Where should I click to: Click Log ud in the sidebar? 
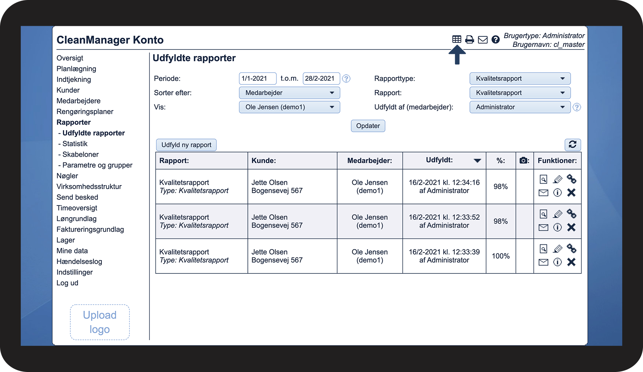pyautogui.click(x=67, y=283)
